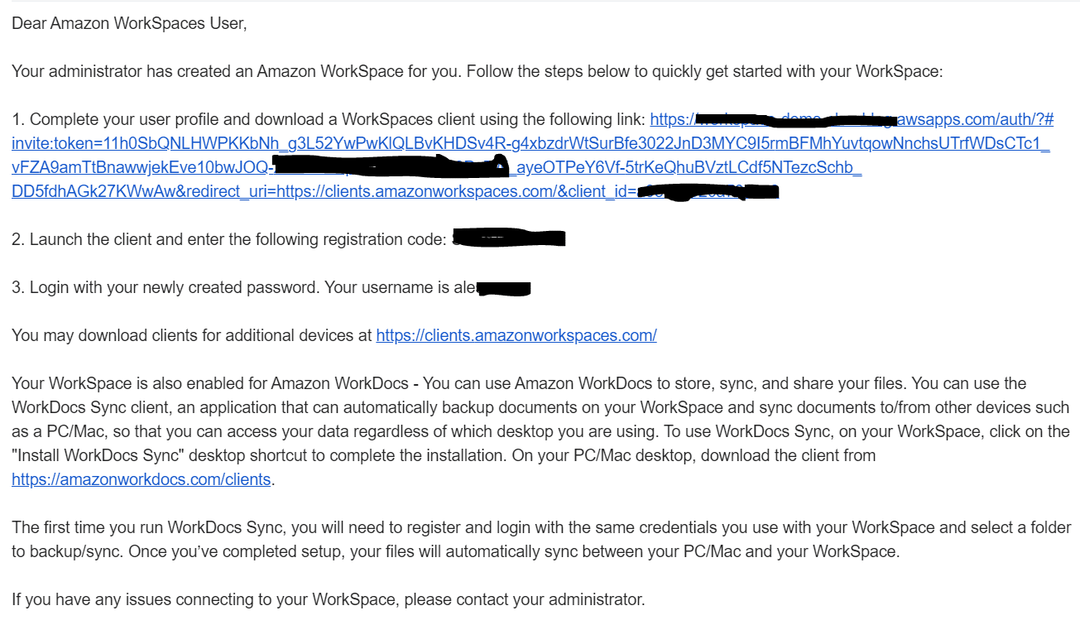Viewport: 1080px width, 625px height.
Task: Click the blacked-out registration code
Action: point(511,239)
